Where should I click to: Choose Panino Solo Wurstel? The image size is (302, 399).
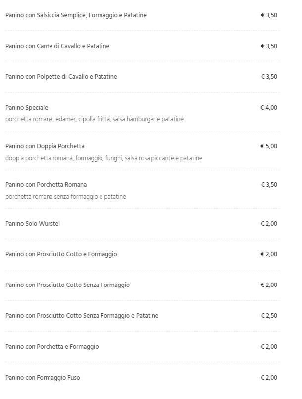coord(33,224)
